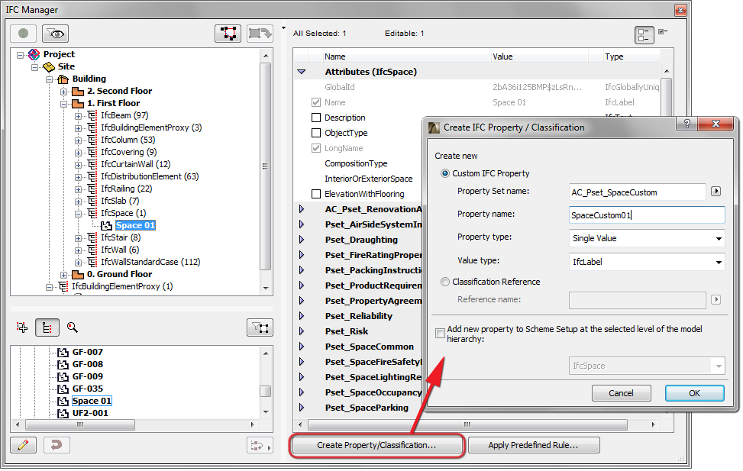Expand the 2. Second Floor tree node
The width and height of the screenshot is (743, 471).
pos(63,92)
